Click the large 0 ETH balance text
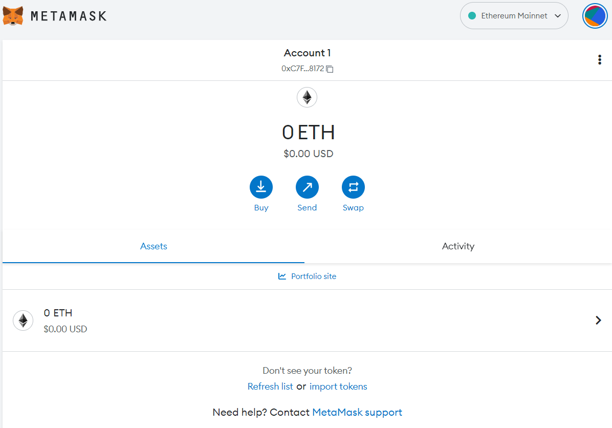Screen dimensions: 612x428 tap(309, 133)
